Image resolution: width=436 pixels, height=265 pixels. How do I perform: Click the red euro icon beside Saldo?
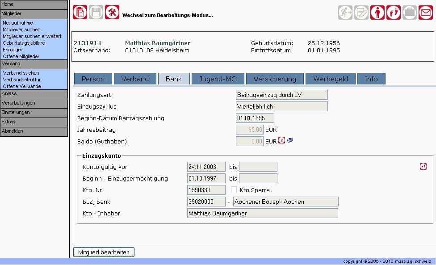coord(281,140)
